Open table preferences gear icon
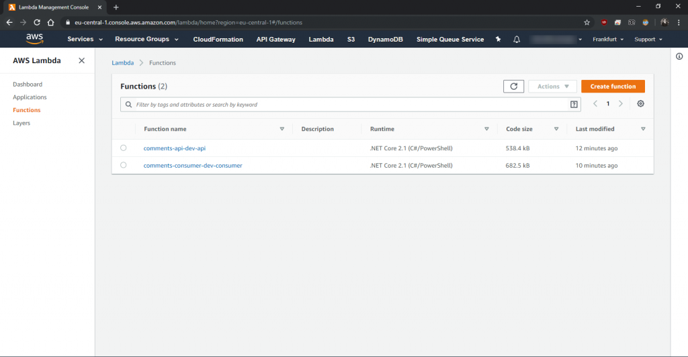Screen dimensions: 688x357 pos(640,104)
